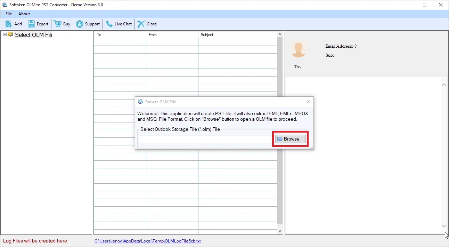Viewport: 449px width, 247px height.
Task: Expand the Select OLM File tree node
Action: coord(5,34)
